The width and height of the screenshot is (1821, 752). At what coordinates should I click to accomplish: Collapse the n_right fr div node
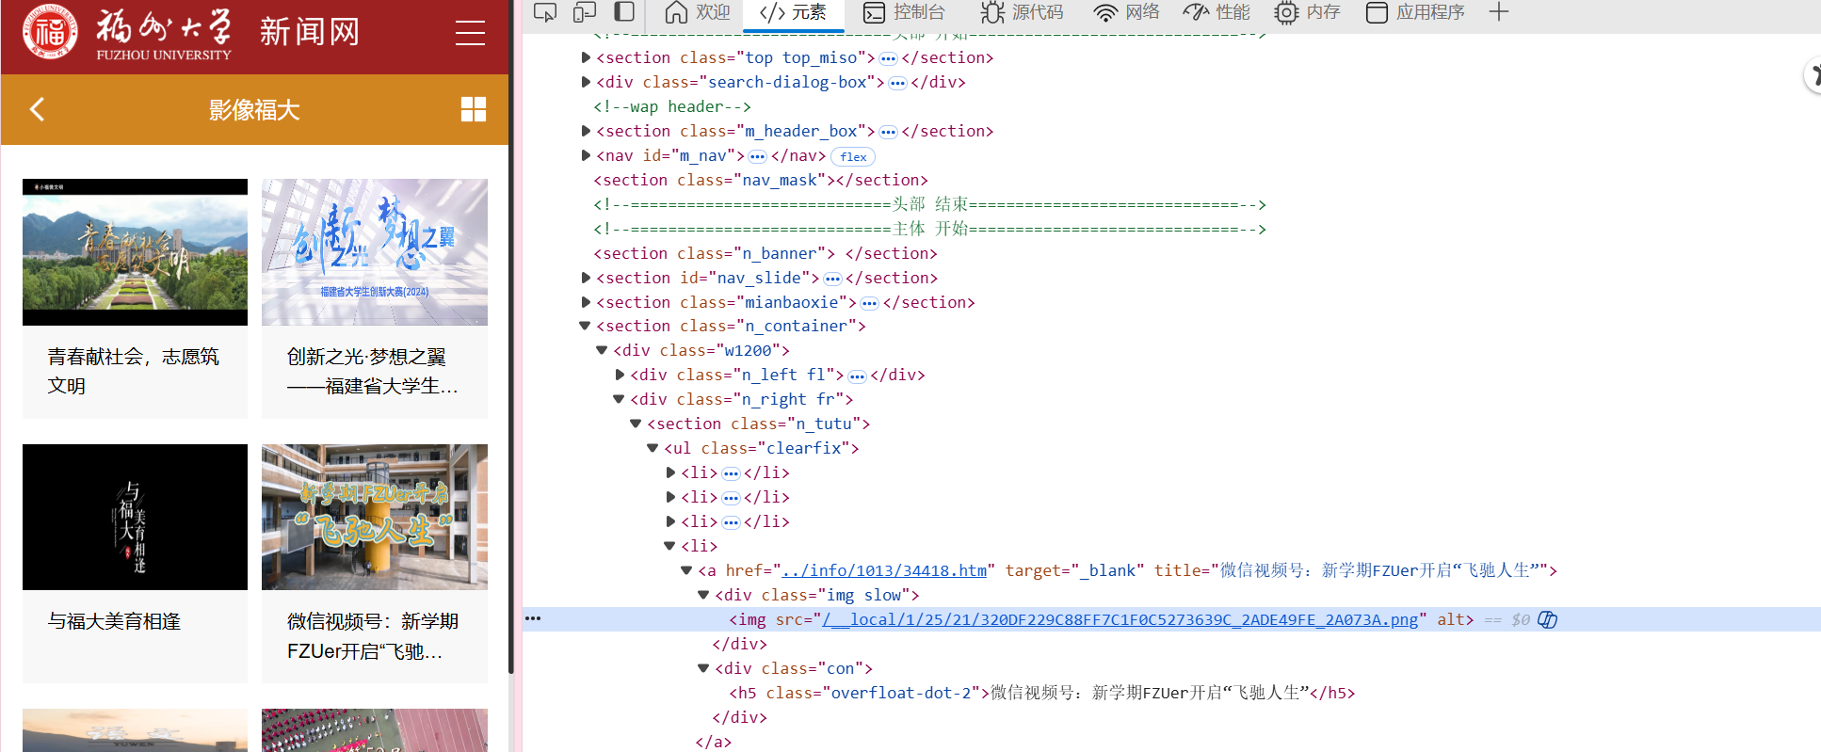pos(619,399)
